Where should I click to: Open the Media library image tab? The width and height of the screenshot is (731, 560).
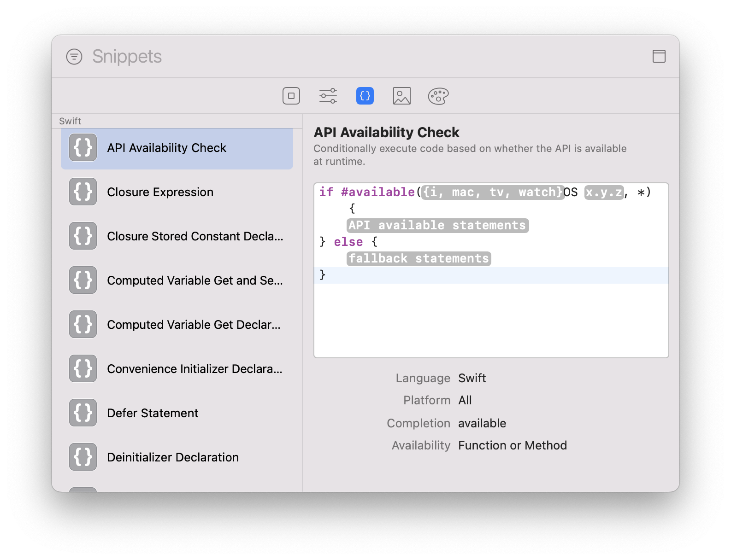click(402, 96)
